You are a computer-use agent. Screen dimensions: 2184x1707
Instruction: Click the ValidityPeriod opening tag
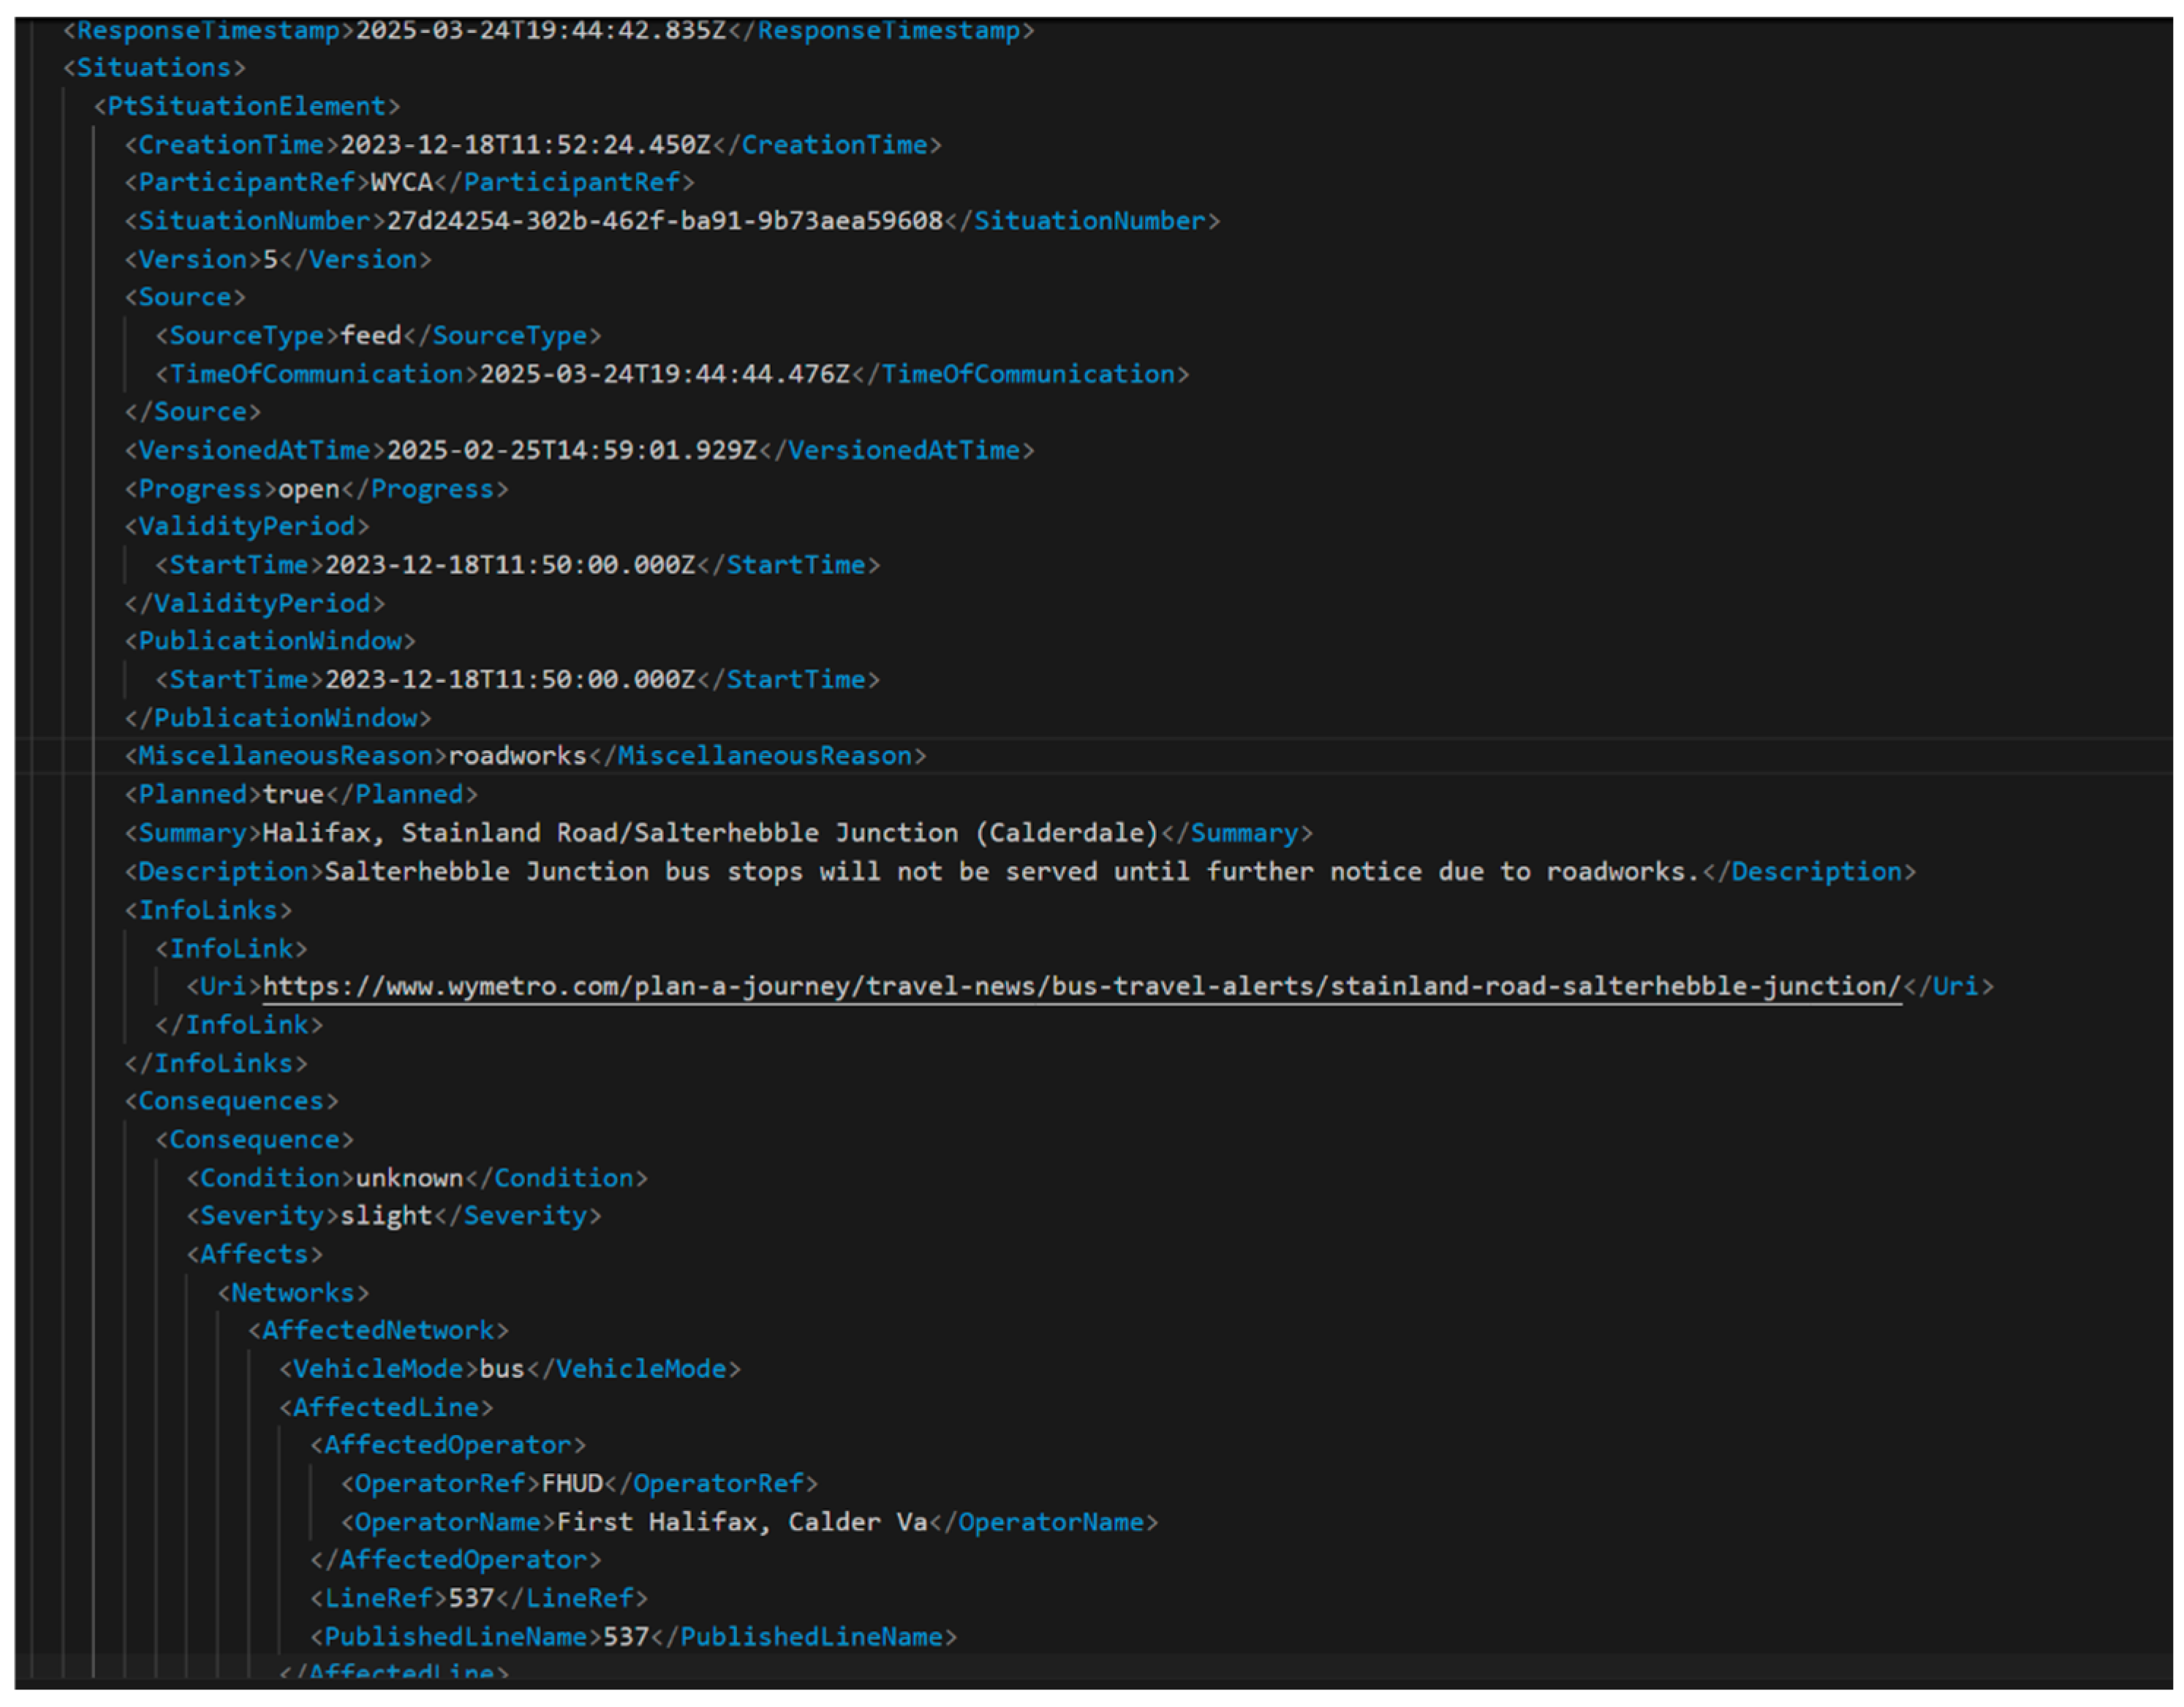click(246, 526)
